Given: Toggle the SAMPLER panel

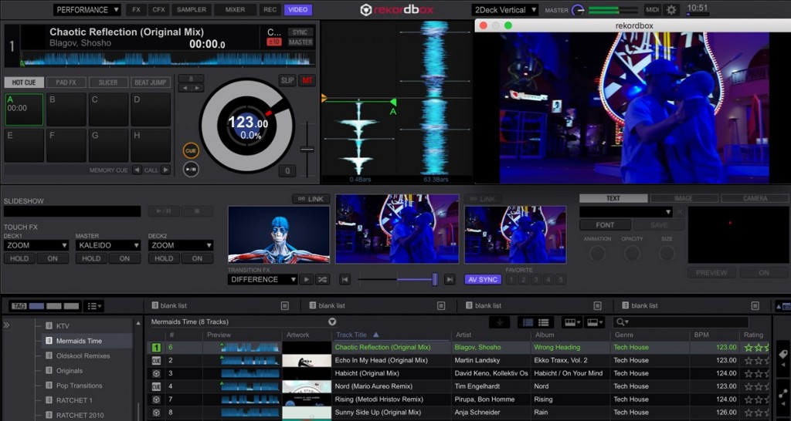Looking at the screenshot, I should [x=192, y=9].
